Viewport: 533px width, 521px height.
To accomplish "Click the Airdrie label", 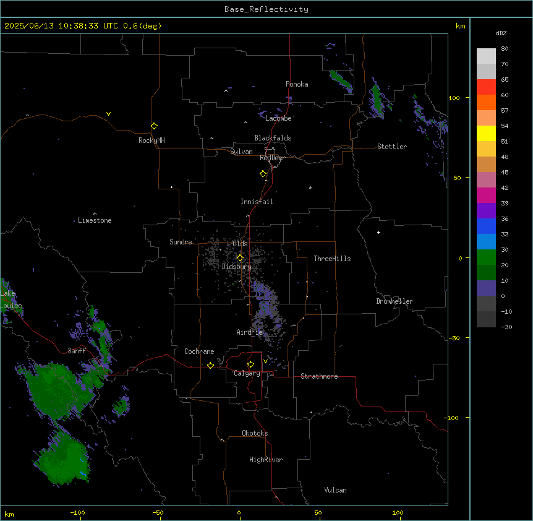I will [249, 332].
